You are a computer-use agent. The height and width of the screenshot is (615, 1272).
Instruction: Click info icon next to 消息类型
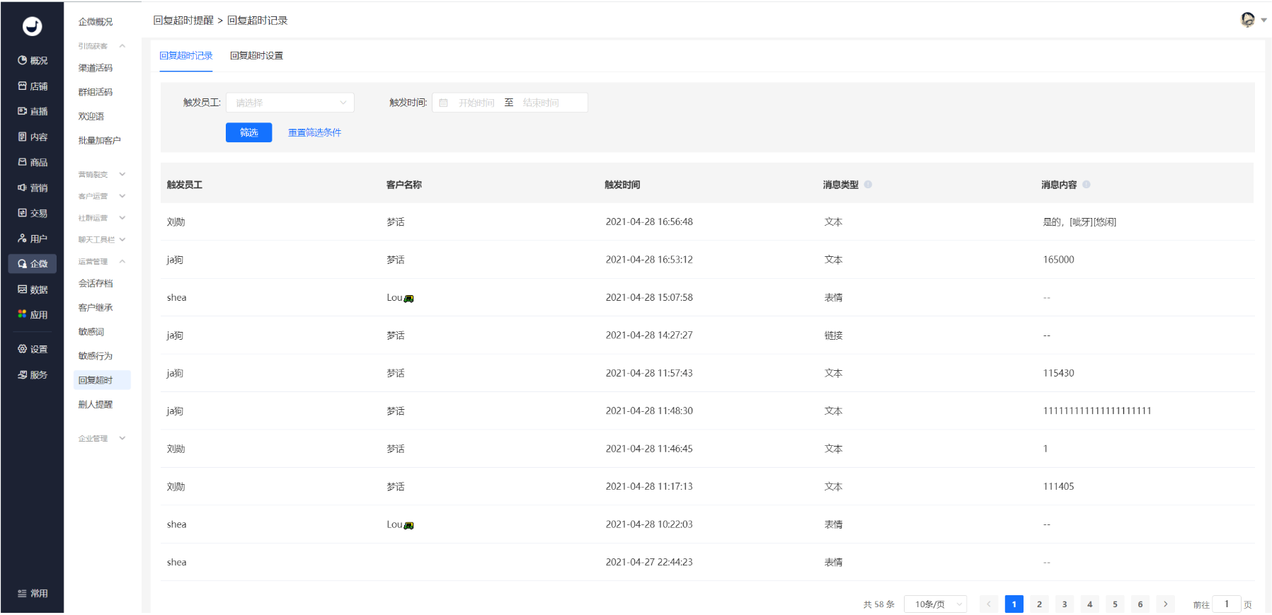point(868,185)
